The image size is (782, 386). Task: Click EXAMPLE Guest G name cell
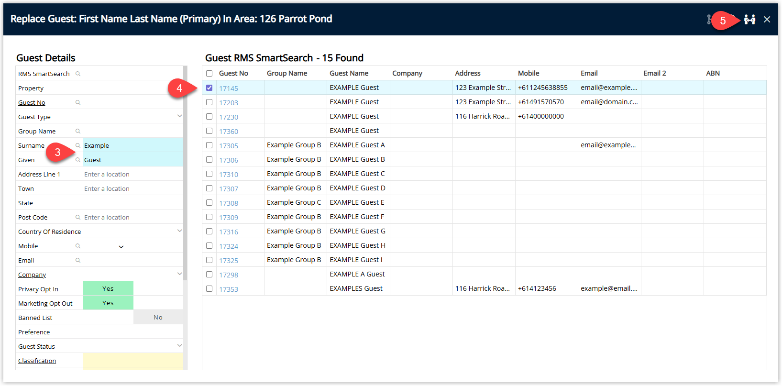(x=357, y=231)
